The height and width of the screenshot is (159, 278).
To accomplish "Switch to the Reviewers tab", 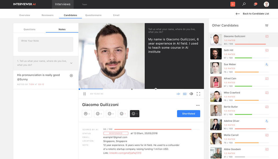I will tap(47, 15).
